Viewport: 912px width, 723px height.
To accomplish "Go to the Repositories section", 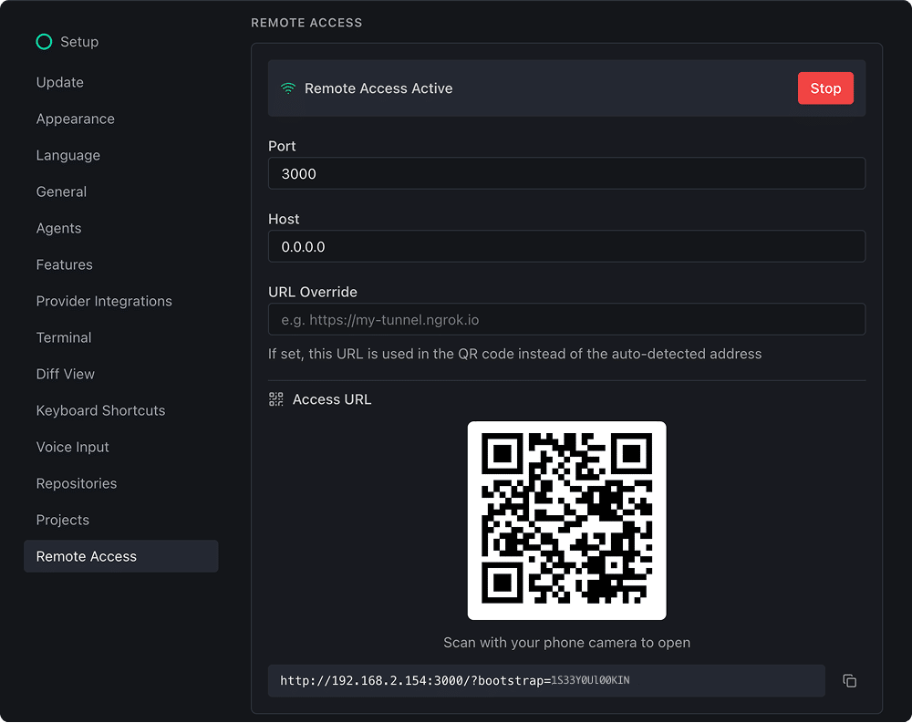I will point(77,483).
